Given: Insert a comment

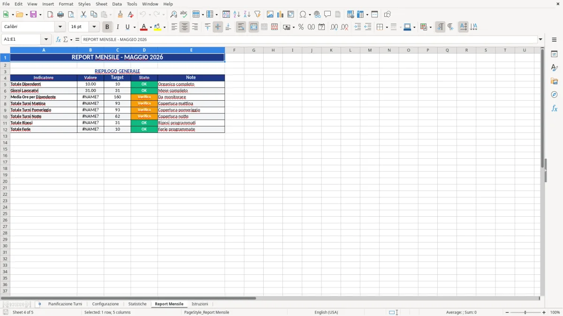Looking at the screenshot, I should pyautogui.click(x=327, y=15).
